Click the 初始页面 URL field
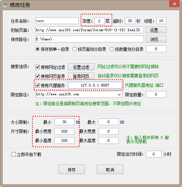The image size is (182, 187). point(90,30)
